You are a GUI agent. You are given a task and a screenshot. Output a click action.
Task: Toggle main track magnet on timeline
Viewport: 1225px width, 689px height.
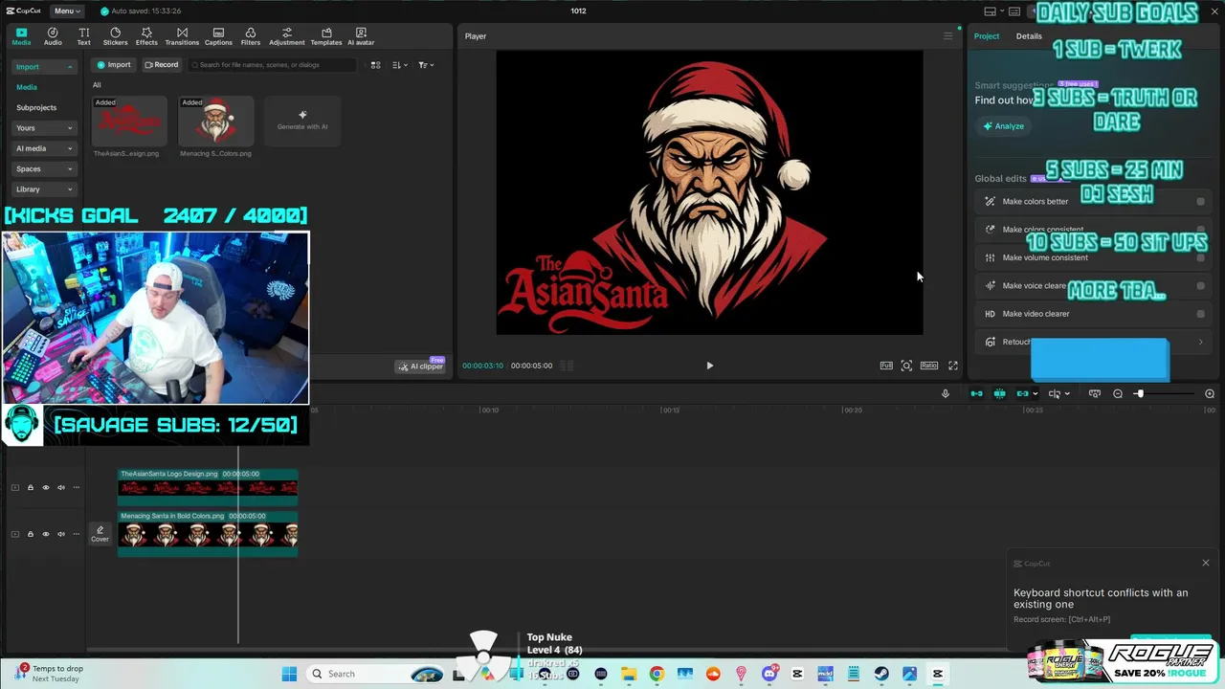[x=976, y=393]
